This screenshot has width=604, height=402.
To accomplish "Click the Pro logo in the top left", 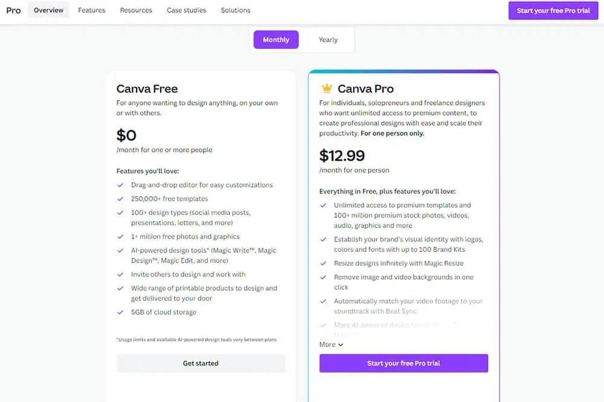I will 13,10.
